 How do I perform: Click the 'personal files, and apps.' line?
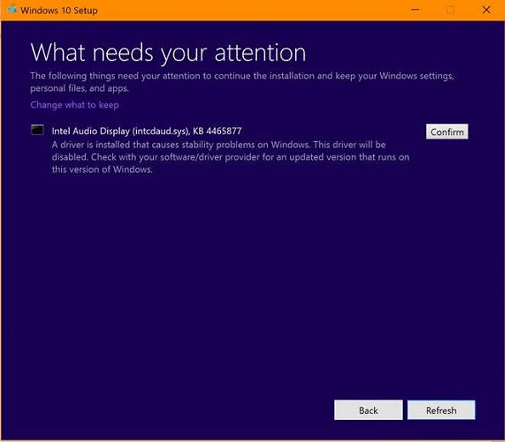(x=80, y=88)
